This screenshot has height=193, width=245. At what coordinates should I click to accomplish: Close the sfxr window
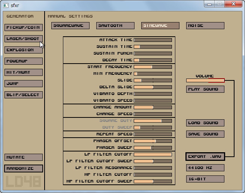(x=233, y=4)
